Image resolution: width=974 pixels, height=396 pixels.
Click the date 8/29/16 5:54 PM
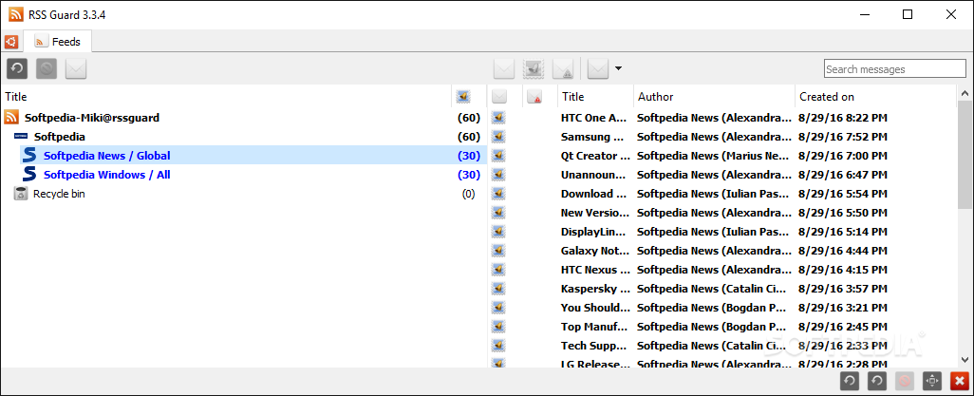click(842, 194)
